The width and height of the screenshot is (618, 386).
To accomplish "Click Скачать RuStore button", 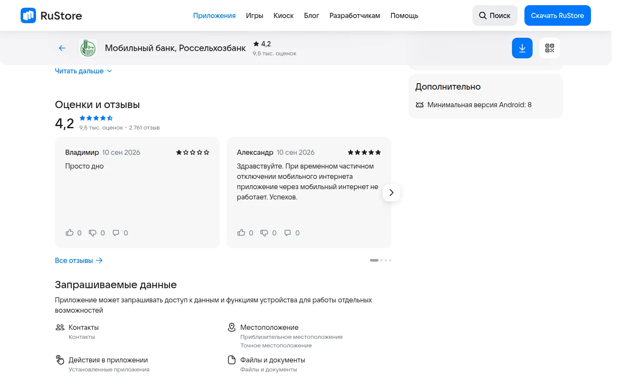I will coord(557,15).
